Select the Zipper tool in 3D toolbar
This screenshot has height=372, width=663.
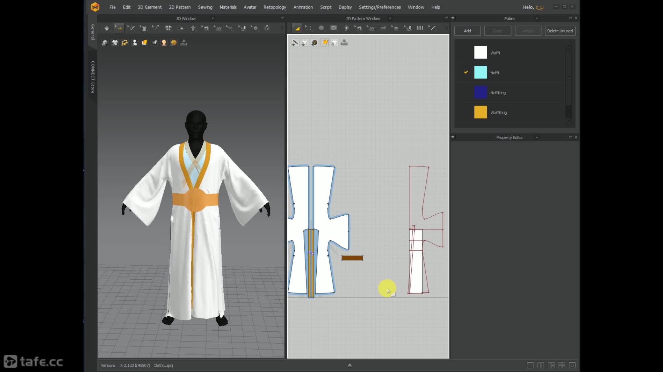(267, 28)
